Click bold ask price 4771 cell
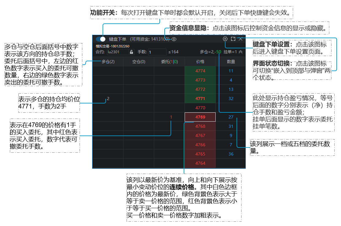This screenshot has height=226, width=341. coord(200,99)
